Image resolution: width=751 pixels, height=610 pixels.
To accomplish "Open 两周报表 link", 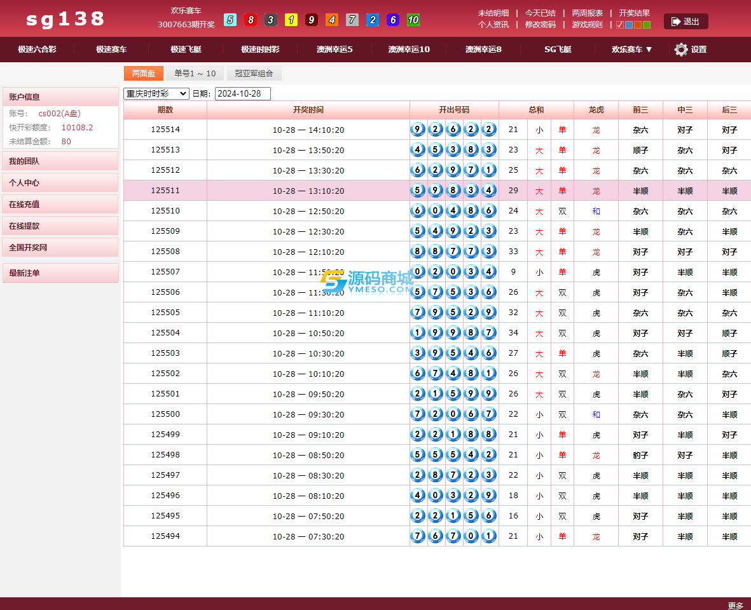I will [x=587, y=13].
